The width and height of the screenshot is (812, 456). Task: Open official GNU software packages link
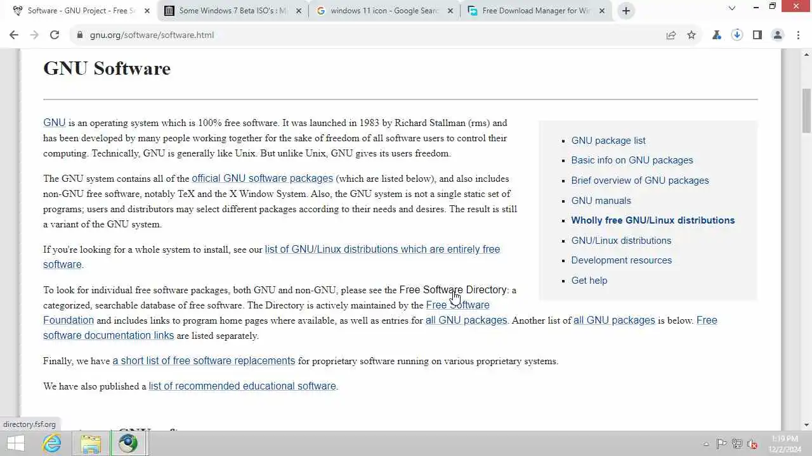pos(263,179)
